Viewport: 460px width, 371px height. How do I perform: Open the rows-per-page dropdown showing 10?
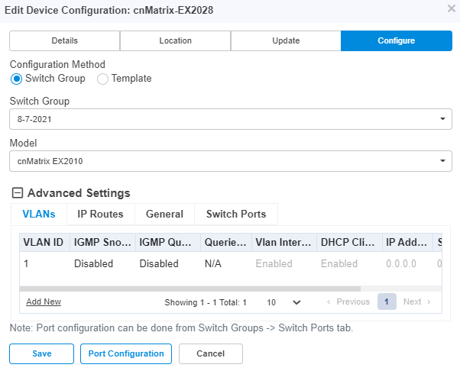coord(283,302)
